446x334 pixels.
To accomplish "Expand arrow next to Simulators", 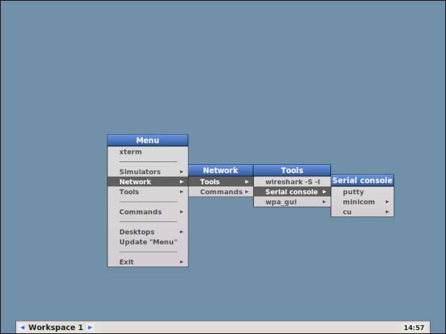I will point(181,172).
